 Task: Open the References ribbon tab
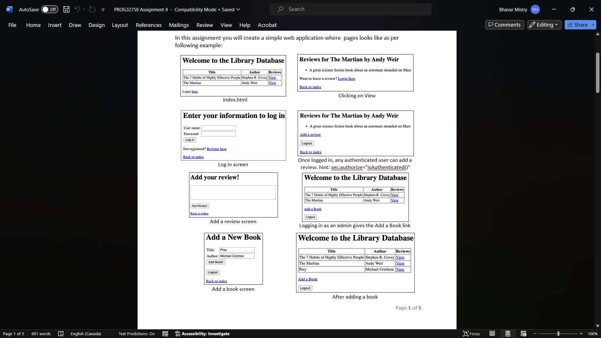[x=148, y=25]
